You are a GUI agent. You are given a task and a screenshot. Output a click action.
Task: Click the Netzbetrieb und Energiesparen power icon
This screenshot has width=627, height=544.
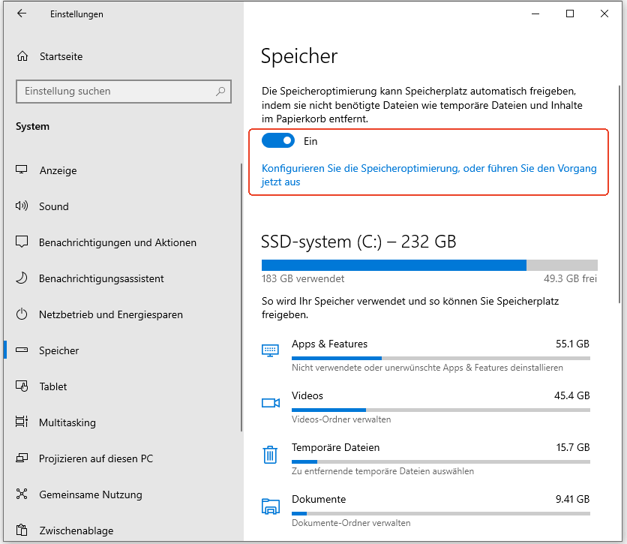22,314
